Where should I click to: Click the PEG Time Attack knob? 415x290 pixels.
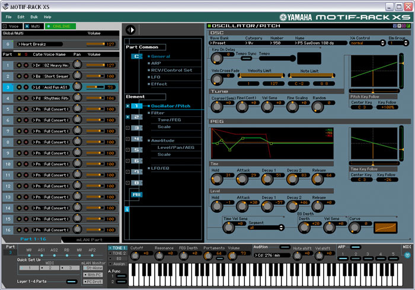tap(242, 179)
